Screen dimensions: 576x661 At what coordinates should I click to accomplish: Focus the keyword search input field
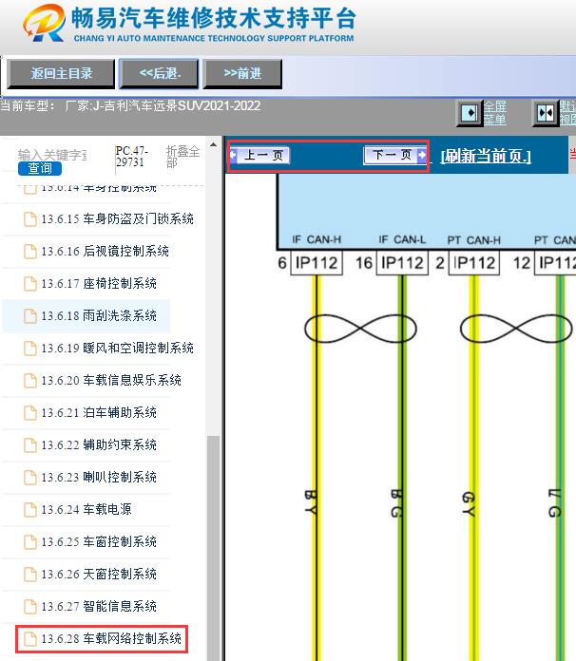52,155
